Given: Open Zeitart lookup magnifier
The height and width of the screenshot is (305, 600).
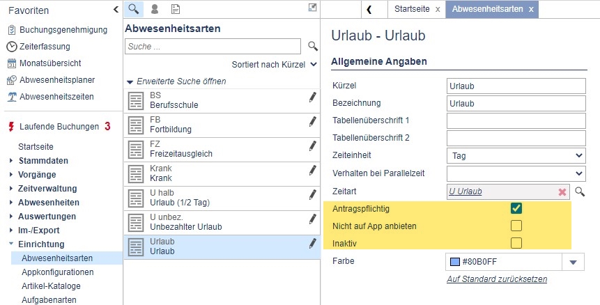Looking at the screenshot, I should click(580, 191).
